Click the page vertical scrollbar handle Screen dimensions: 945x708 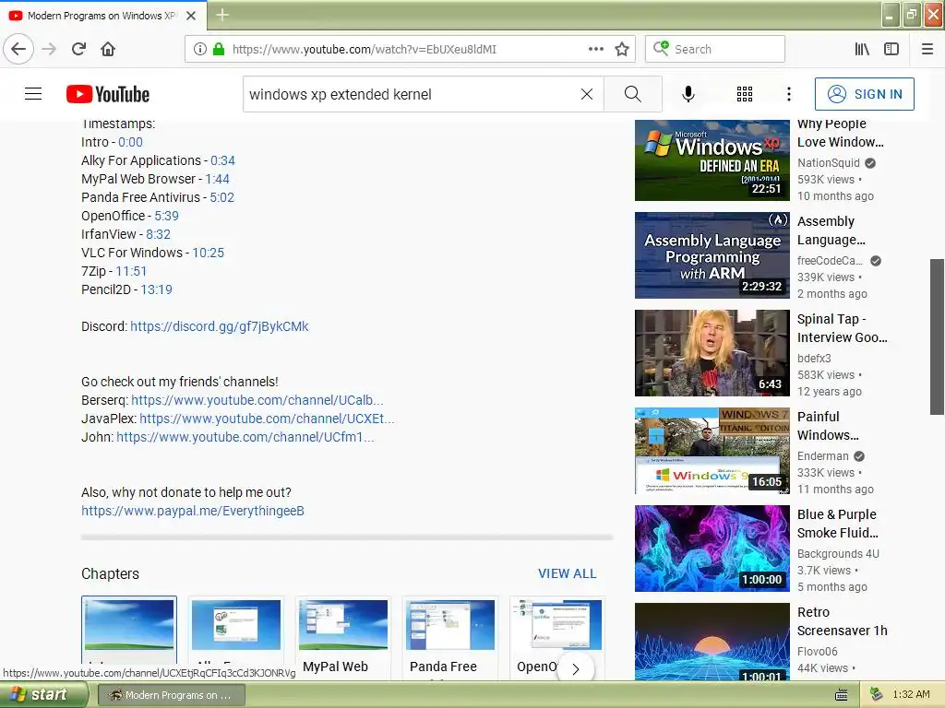(x=937, y=337)
